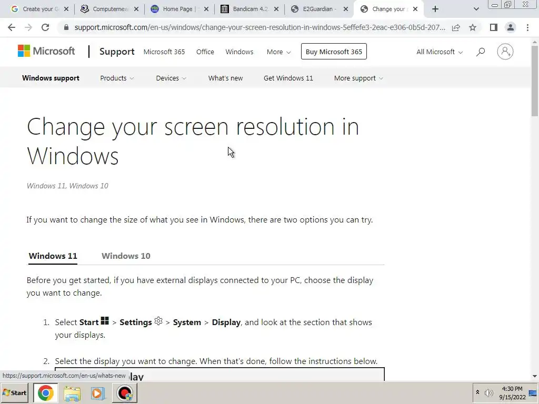Click the page title Change your screen resolution

click(x=193, y=141)
